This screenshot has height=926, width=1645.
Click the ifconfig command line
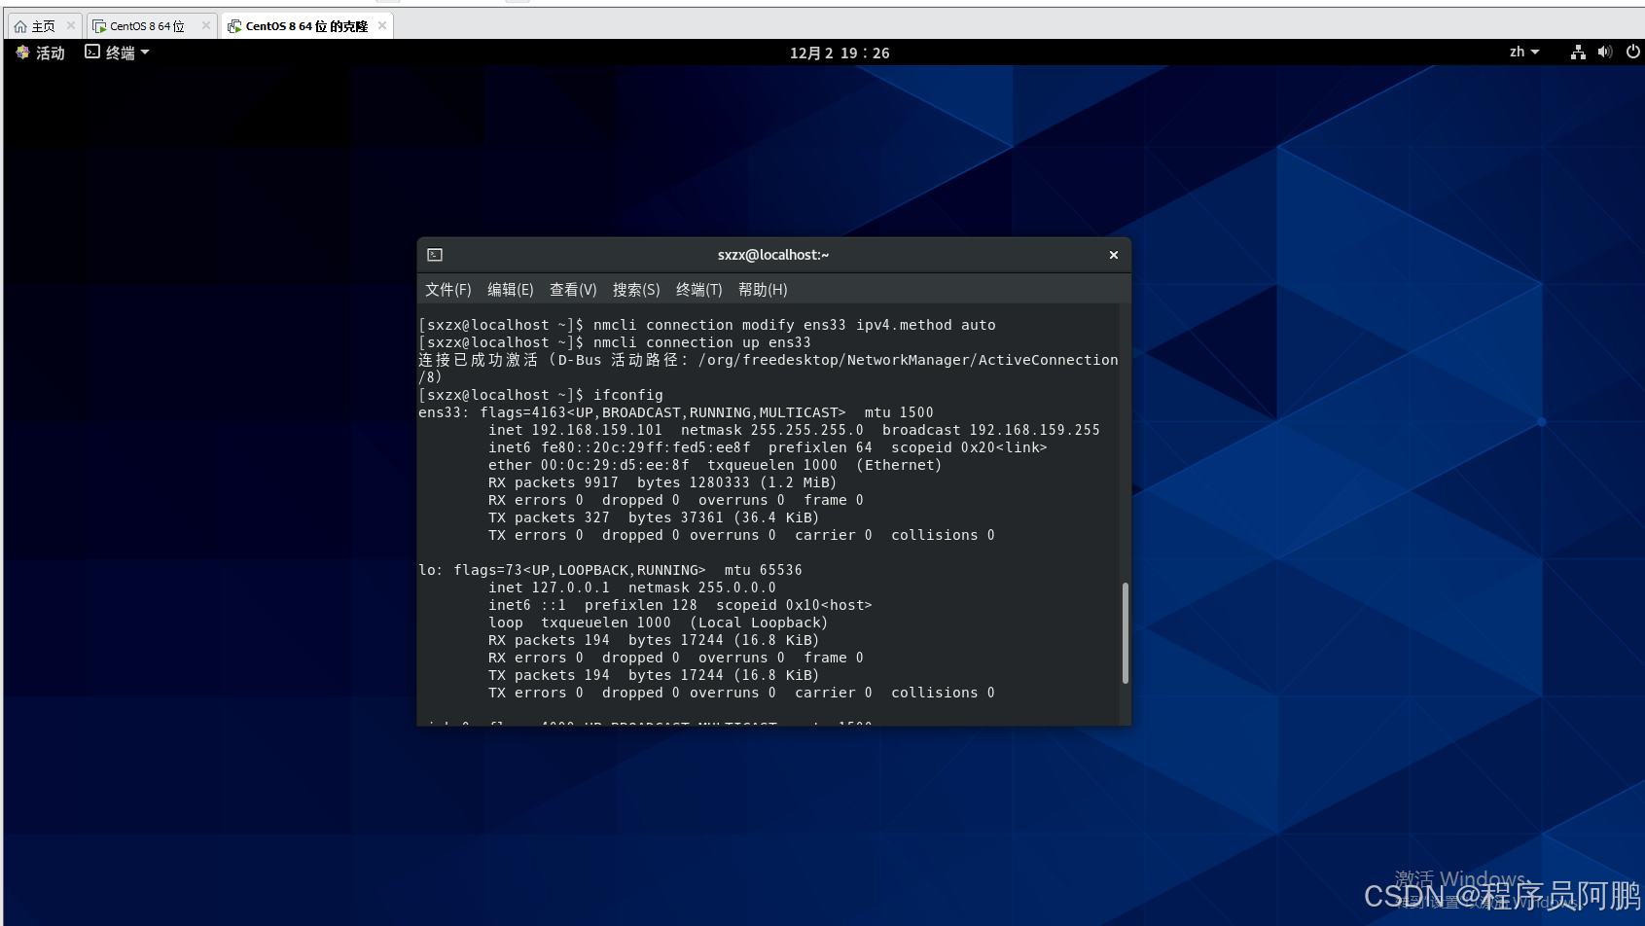[x=541, y=395]
